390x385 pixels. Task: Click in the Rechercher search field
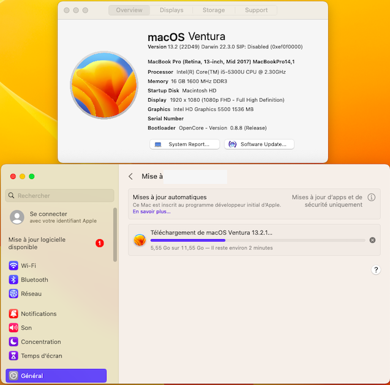click(60, 196)
